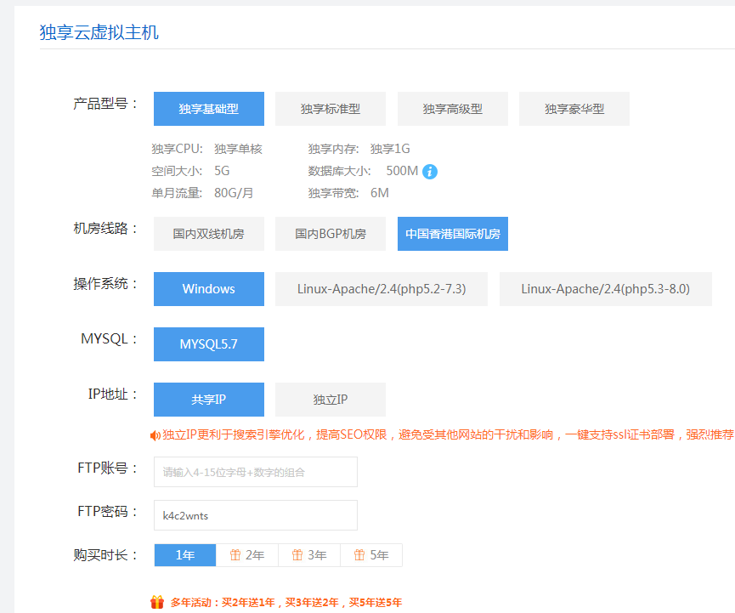This screenshot has height=613, width=735.
Task: Switch to 独享豪华型 plan
Action: point(574,109)
